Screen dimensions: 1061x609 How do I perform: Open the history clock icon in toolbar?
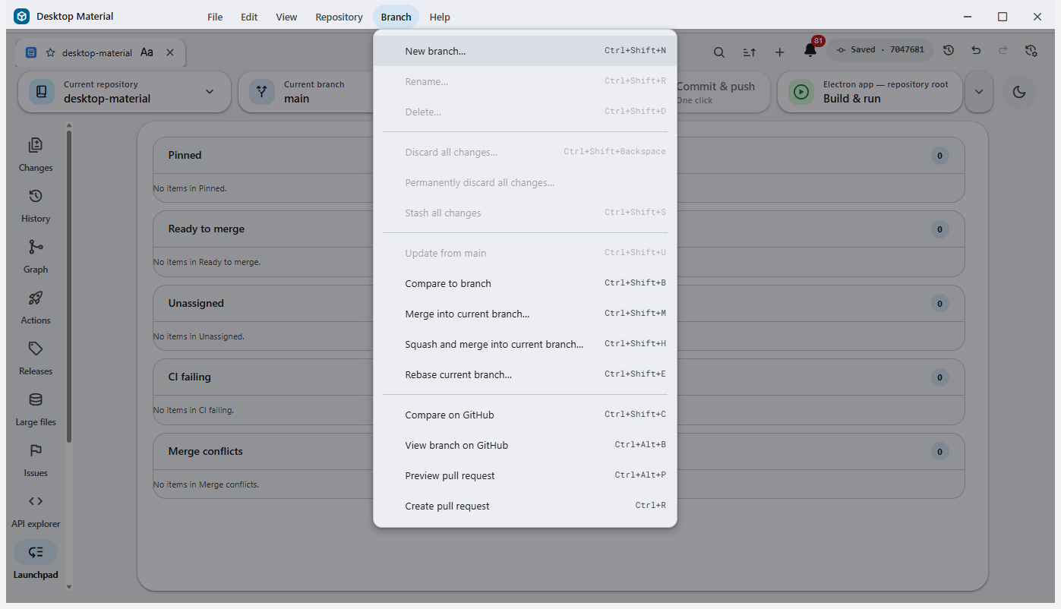949,50
